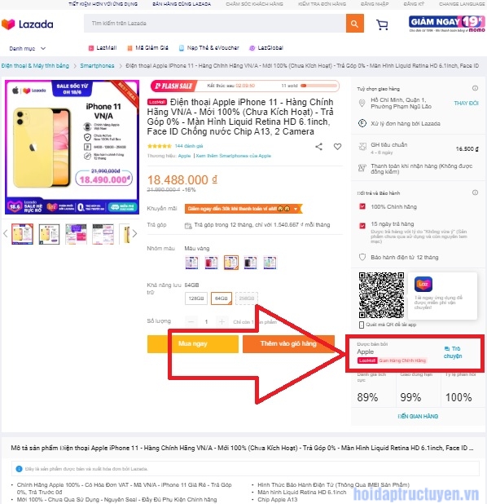The width and height of the screenshot is (487, 504).
Task: Choose the red iPhone color swatch
Action: (212, 263)
